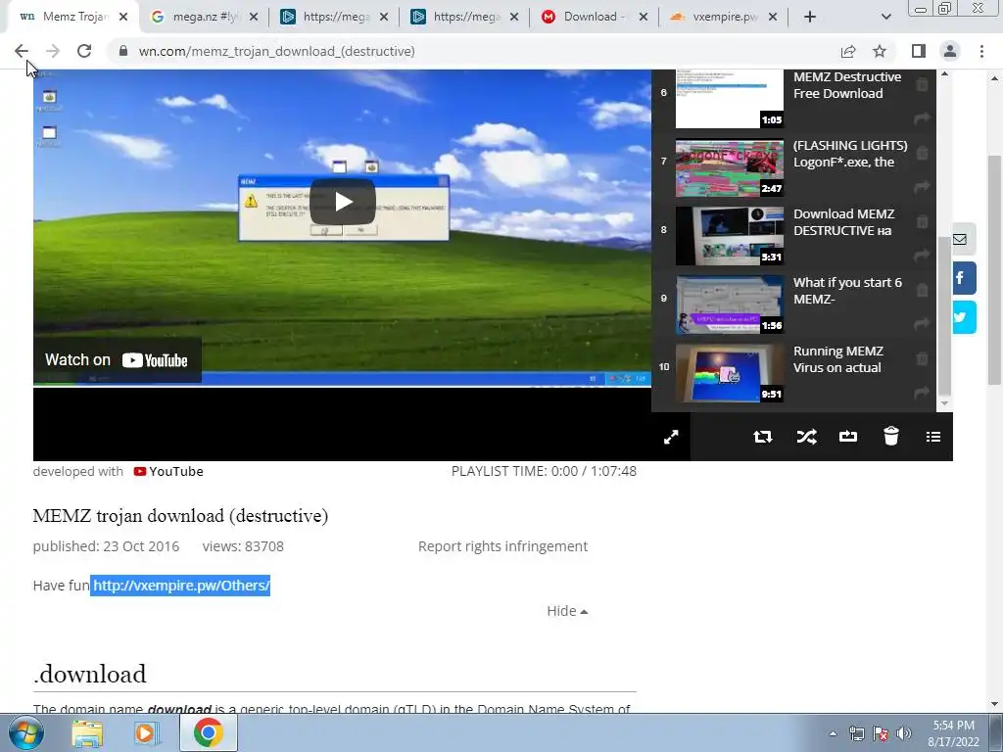This screenshot has width=1003, height=752.
Task: Open the media player taskbar icon
Action: 146,732
